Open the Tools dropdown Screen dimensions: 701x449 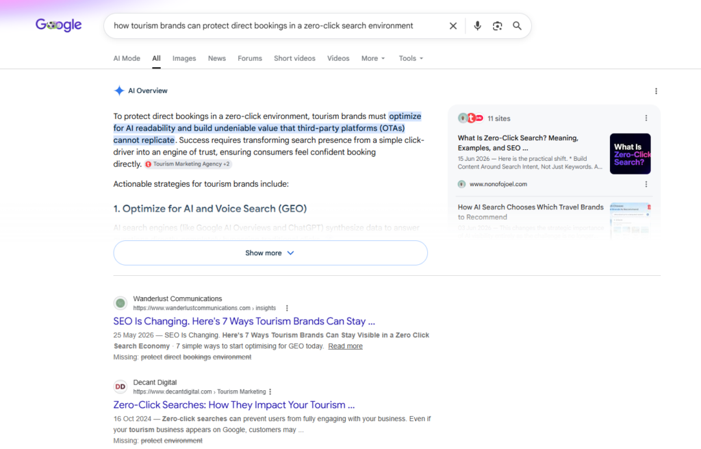tap(411, 59)
